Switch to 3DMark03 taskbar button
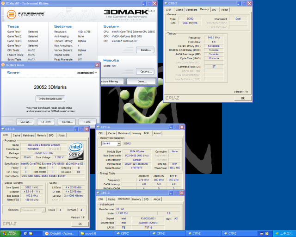Image resolution: width=296 pixels, height=237 pixels. click(61, 233)
